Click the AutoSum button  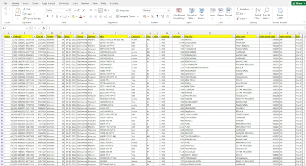243,9
